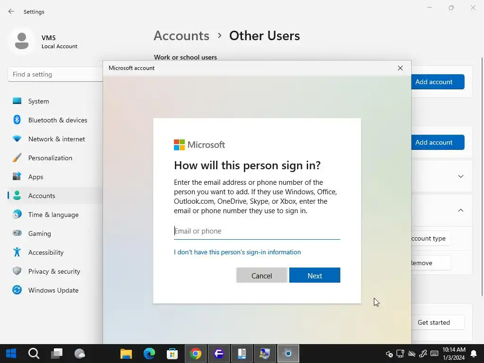The image size is (484, 363).
Task: Click the OneDrive cloud tray icon
Action: click(412, 354)
